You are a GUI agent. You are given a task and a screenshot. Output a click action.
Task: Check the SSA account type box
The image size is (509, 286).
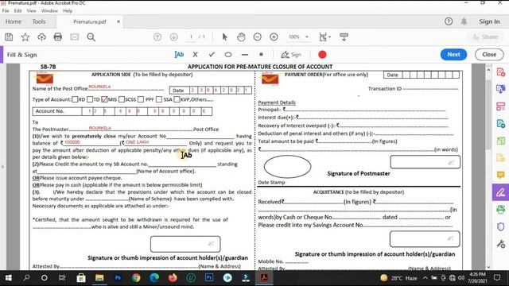tap(159, 99)
